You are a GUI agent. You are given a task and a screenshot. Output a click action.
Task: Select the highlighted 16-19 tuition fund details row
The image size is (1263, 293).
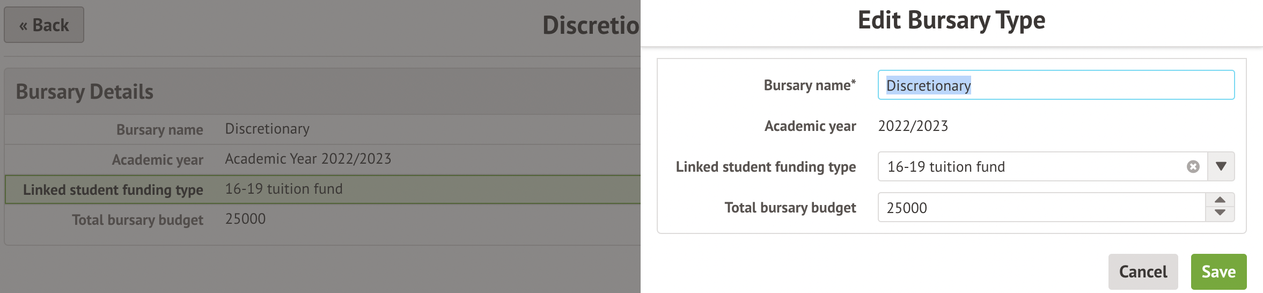pyautogui.click(x=283, y=189)
